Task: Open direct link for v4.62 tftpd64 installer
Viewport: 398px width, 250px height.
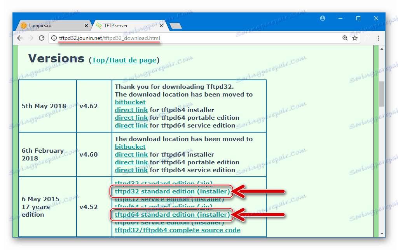Action: point(131,110)
